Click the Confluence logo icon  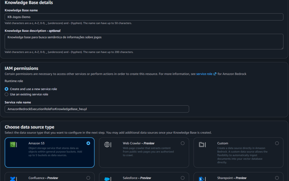click(12, 179)
